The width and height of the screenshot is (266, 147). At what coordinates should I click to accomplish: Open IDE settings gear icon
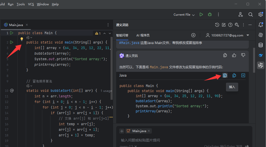(261, 14)
